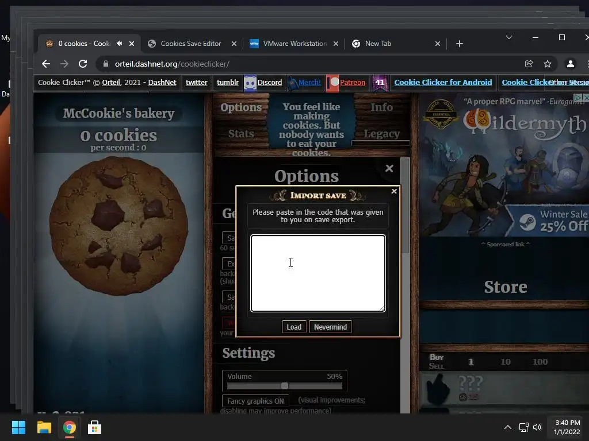
Task: Share this page icon in address bar
Action: tap(529, 64)
